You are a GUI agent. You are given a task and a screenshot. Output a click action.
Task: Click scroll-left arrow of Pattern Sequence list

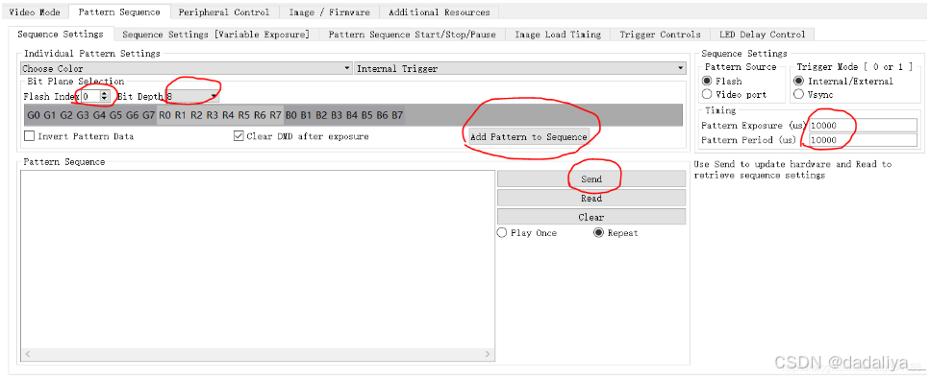[27, 354]
